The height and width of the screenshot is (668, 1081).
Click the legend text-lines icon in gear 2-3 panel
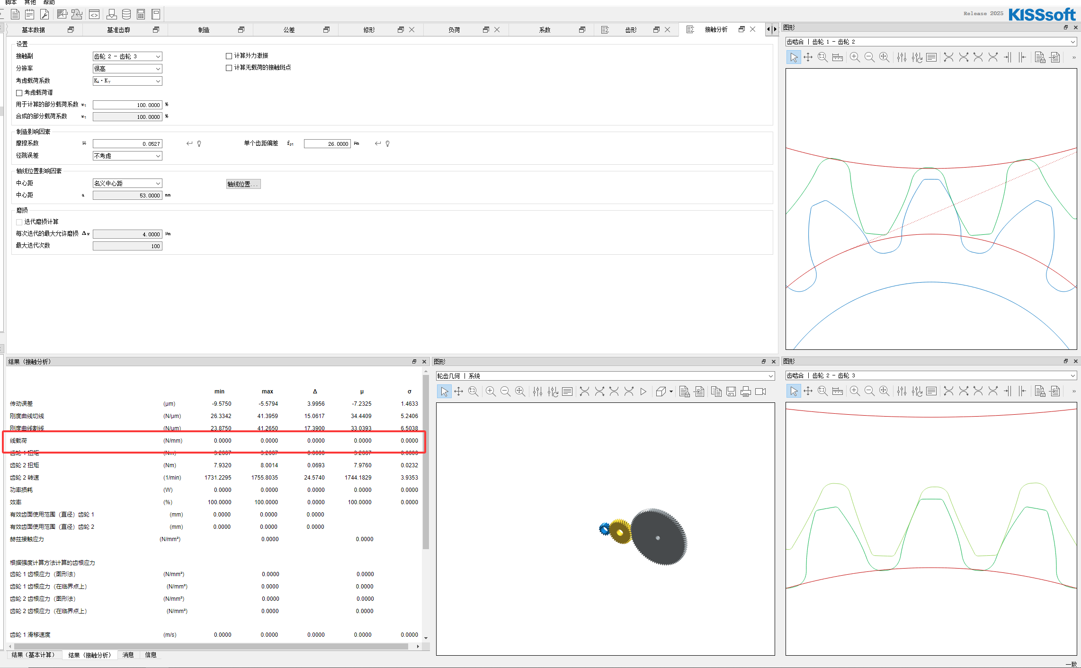pos(931,391)
